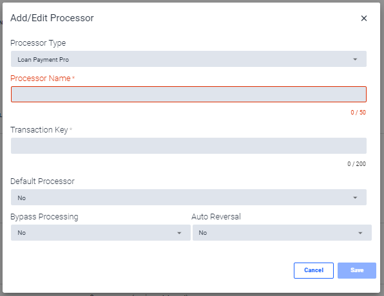
Task: Focus the Processor Name input field
Action: point(189,94)
